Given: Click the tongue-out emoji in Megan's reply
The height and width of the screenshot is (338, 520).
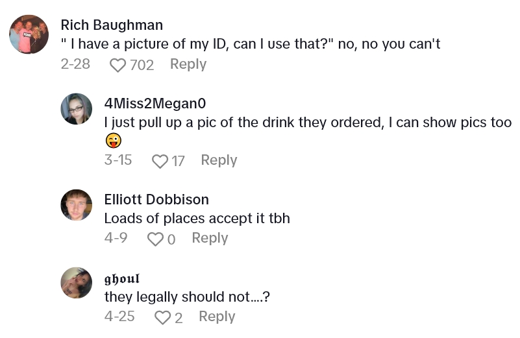Looking at the screenshot, I should (114, 140).
